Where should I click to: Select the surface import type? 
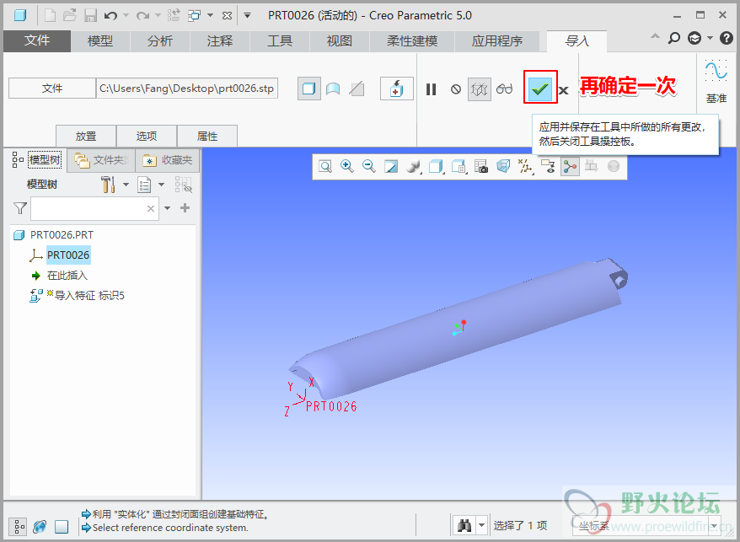click(x=333, y=89)
